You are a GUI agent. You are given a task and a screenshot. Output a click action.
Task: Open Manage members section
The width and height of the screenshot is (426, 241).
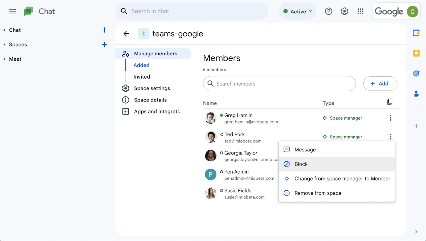[153, 54]
